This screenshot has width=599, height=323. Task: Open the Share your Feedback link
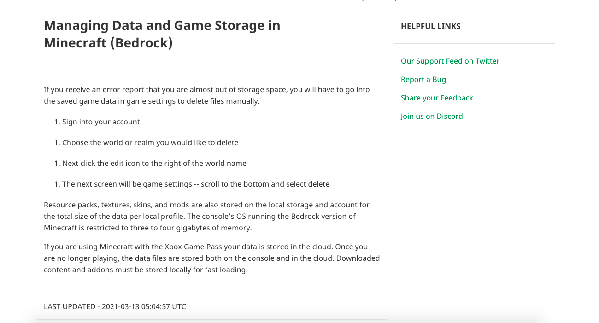(437, 98)
